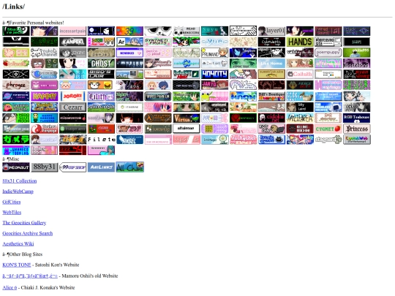395x296 pixels.
Task: Open the IndieWebCamp link
Action: point(18,191)
